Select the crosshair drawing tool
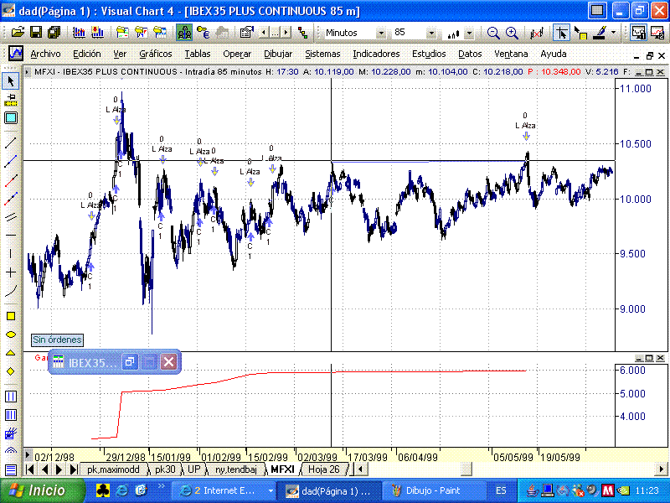670x503 pixels. click(x=11, y=272)
